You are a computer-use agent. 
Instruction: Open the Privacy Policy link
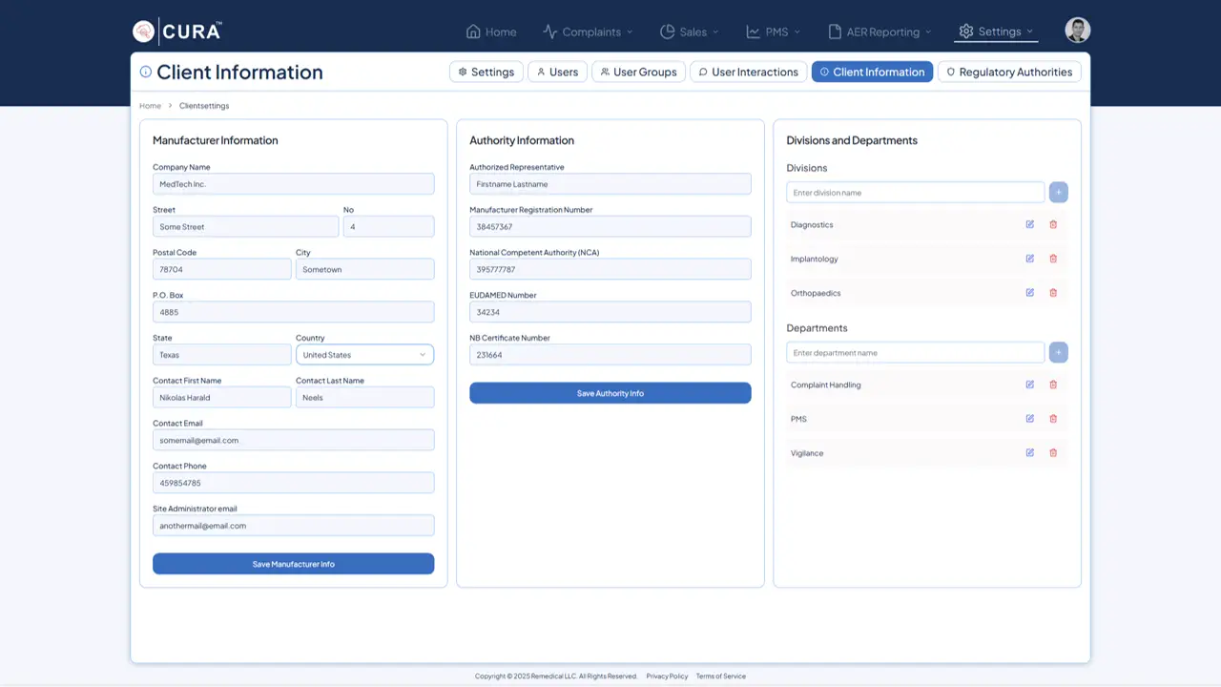(667, 677)
